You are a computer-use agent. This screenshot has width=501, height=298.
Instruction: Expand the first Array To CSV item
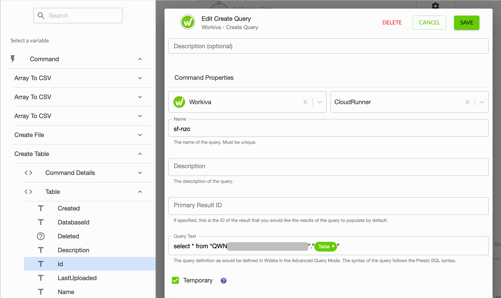(140, 78)
